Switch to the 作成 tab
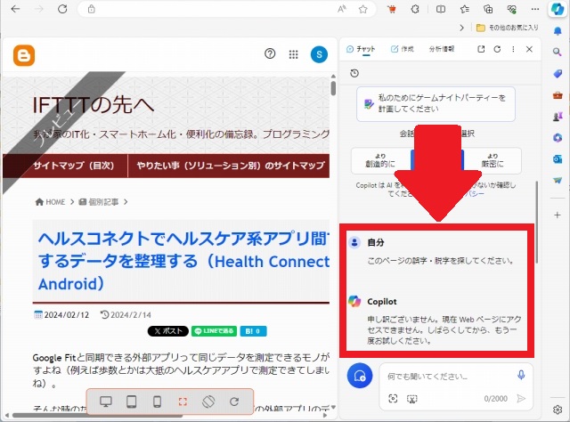The height and width of the screenshot is (422, 570). tap(402, 49)
